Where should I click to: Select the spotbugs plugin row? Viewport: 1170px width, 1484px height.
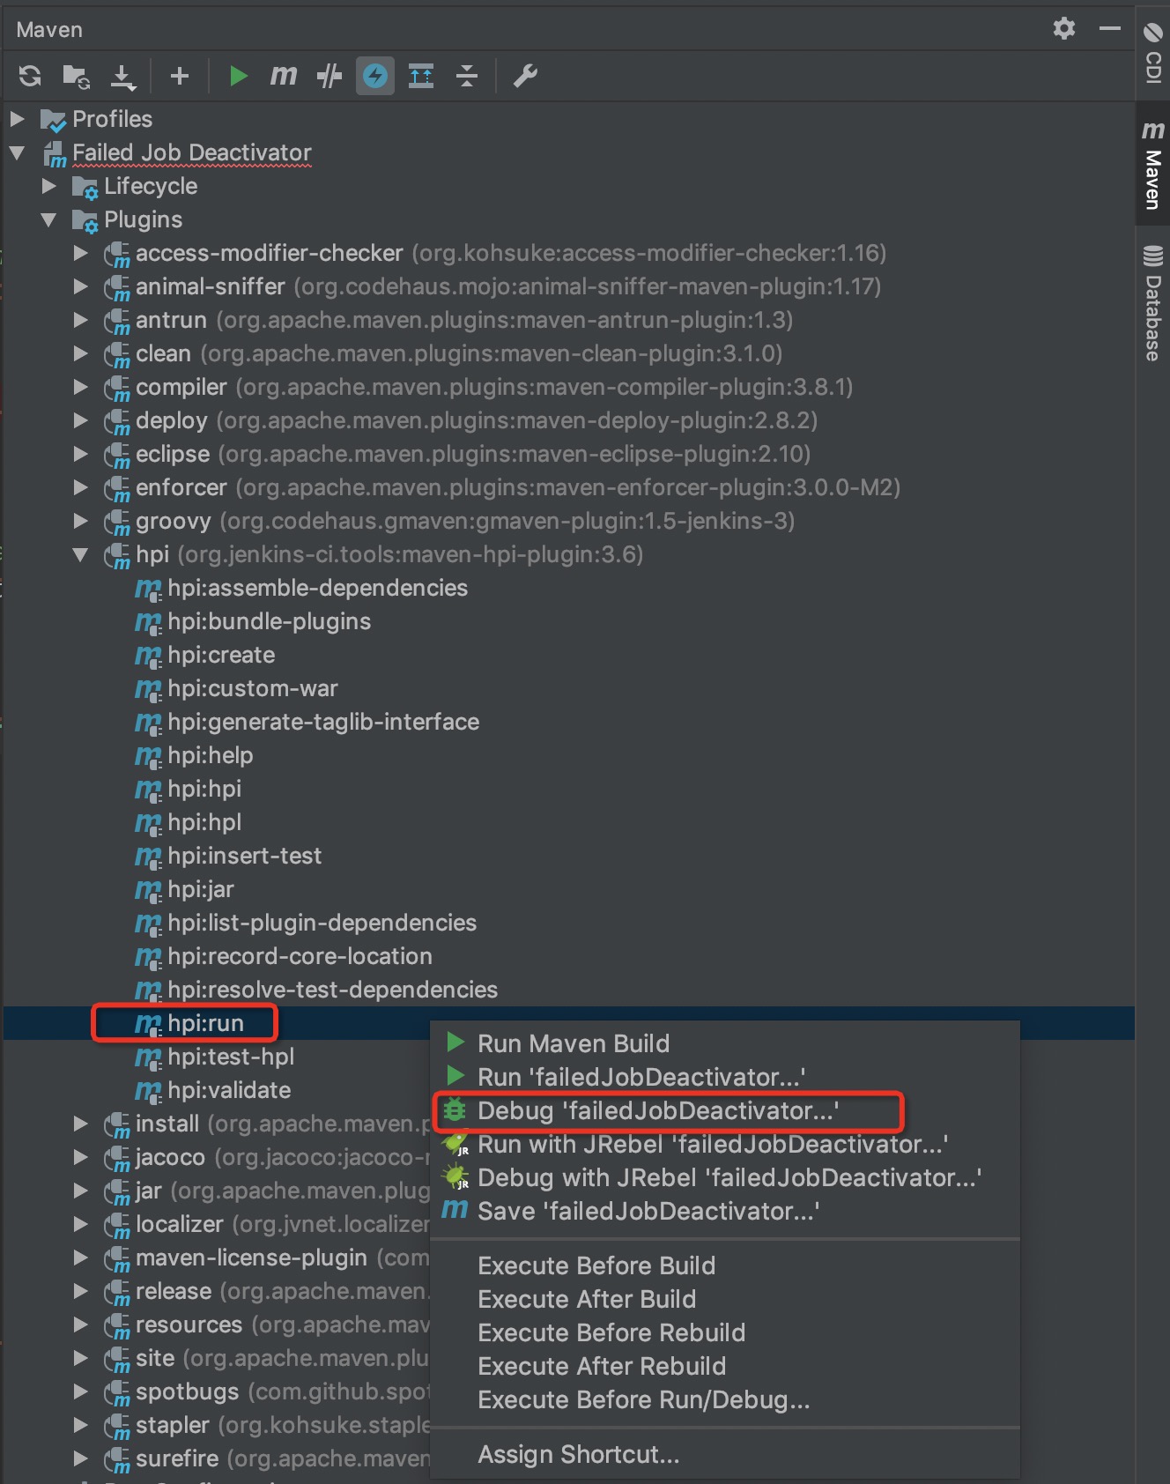[x=267, y=1391]
